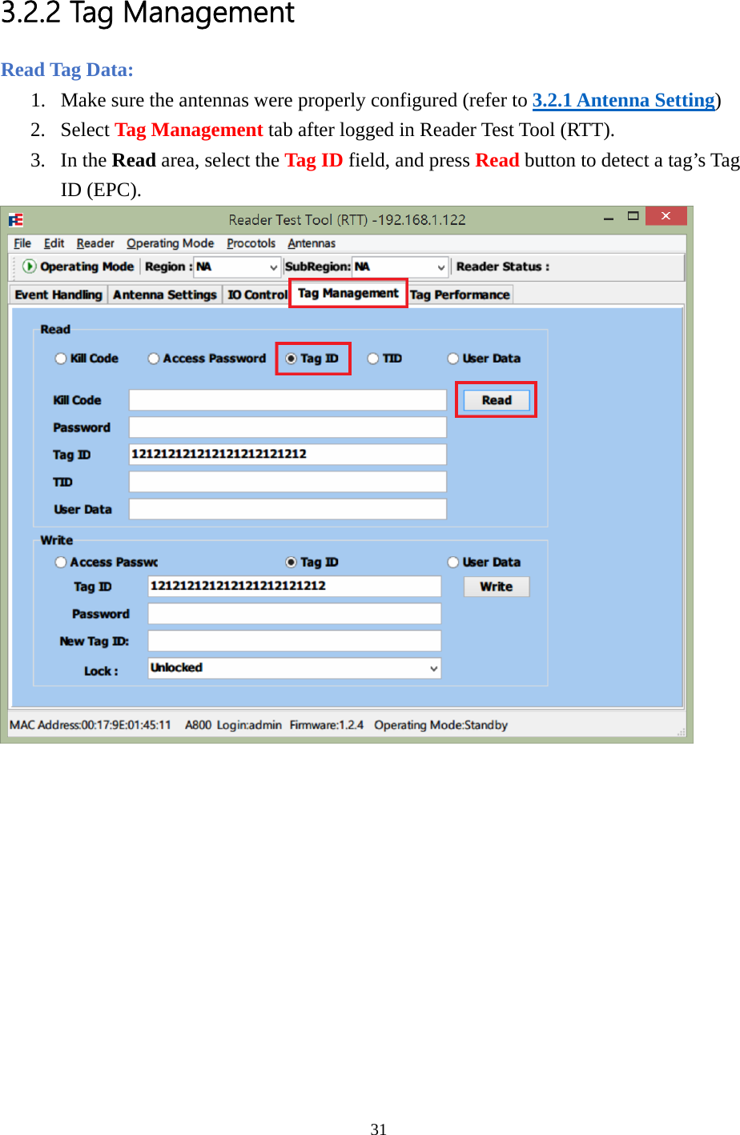Screen dimensions: 740x1135
Task: Open the Edit menu
Action: (x=54, y=243)
